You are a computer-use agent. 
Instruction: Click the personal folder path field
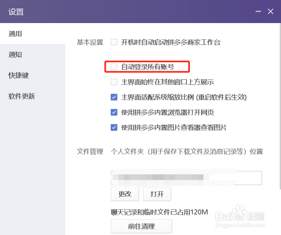(186, 178)
